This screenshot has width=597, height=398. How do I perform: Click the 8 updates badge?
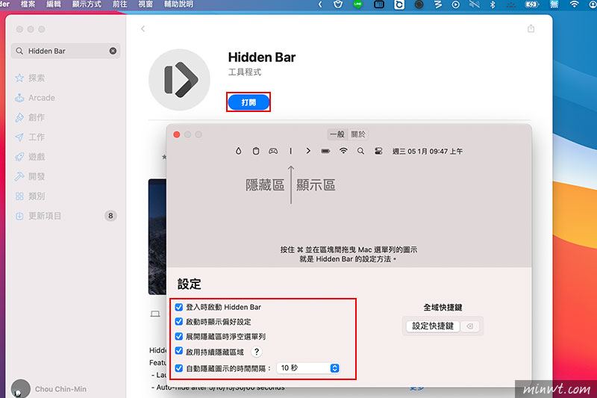point(110,216)
